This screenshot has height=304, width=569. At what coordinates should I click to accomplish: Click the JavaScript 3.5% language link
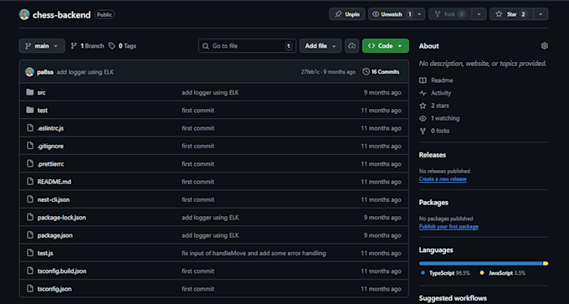click(x=503, y=273)
